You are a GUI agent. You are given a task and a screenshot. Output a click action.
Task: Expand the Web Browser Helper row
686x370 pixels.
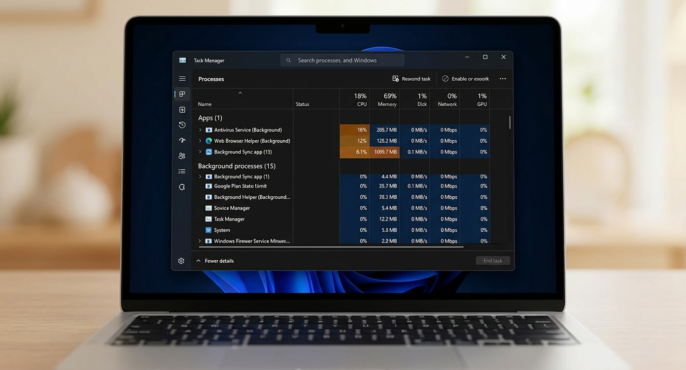200,141
